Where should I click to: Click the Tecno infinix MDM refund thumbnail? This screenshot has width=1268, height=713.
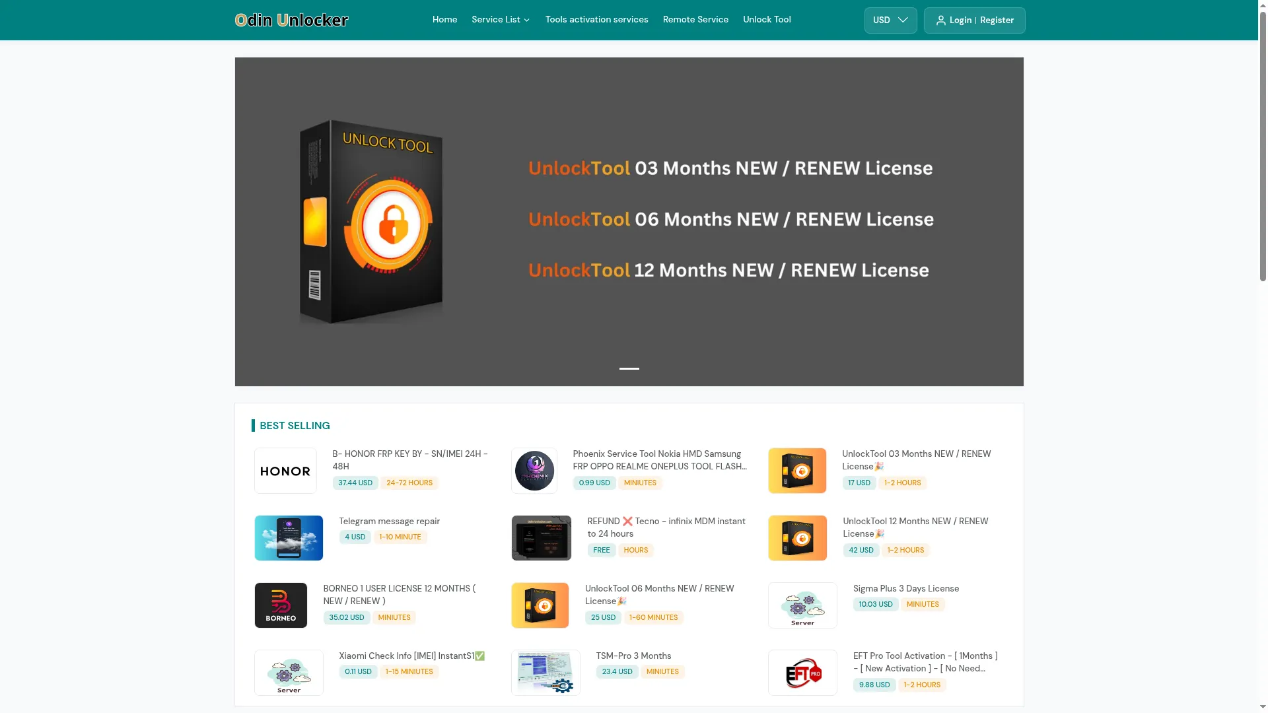pyautogui.click(x=541, y=538)
